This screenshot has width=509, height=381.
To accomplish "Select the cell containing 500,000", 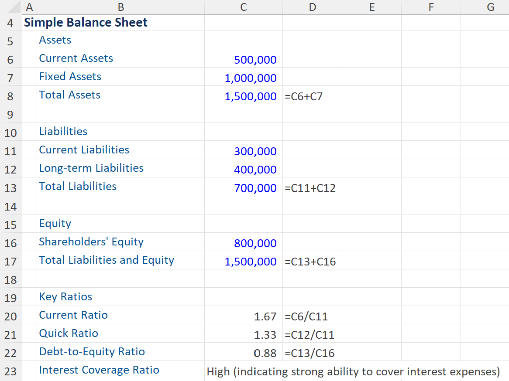I will 243,59.
